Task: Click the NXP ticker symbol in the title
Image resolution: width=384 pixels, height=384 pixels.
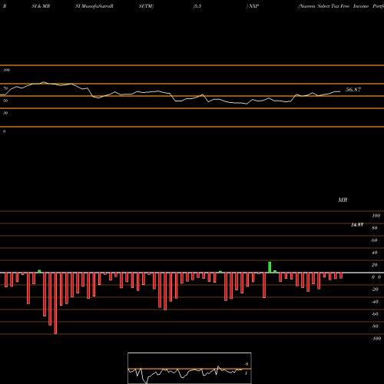Action: click(x=253, y=6)
